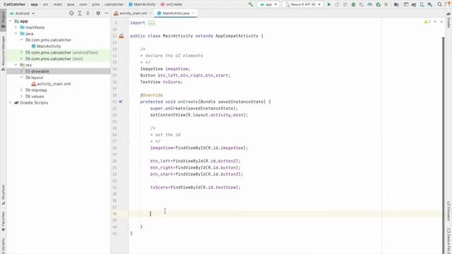Hide the Project panel with minus icon
This screenshot has height=254, width=452.
(x=107, y=13)
